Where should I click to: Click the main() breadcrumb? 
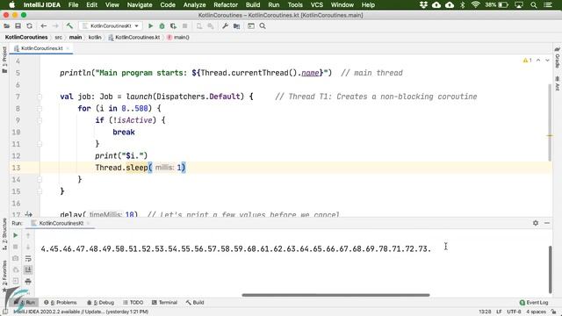(x=178, y=37)
